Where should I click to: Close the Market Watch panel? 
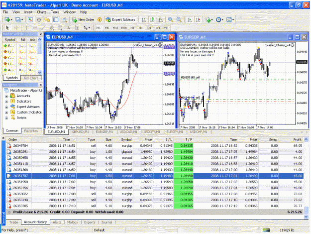click(41, 34)
